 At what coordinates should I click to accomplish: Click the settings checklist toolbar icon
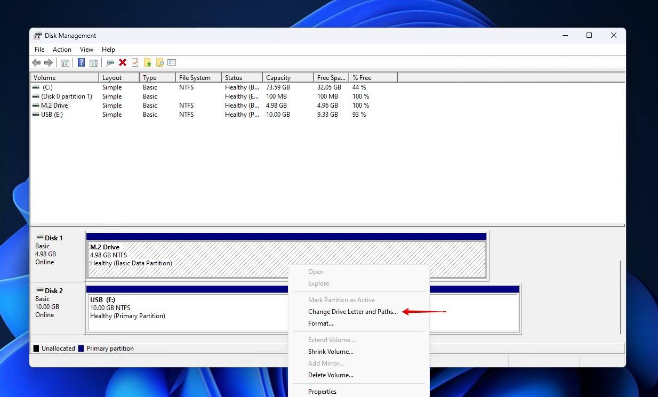pos(172,62)
